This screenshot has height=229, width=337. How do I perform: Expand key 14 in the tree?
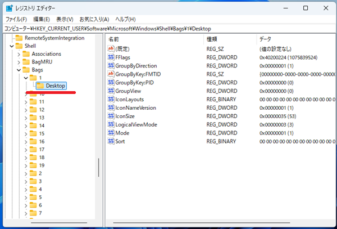point(26,125)
